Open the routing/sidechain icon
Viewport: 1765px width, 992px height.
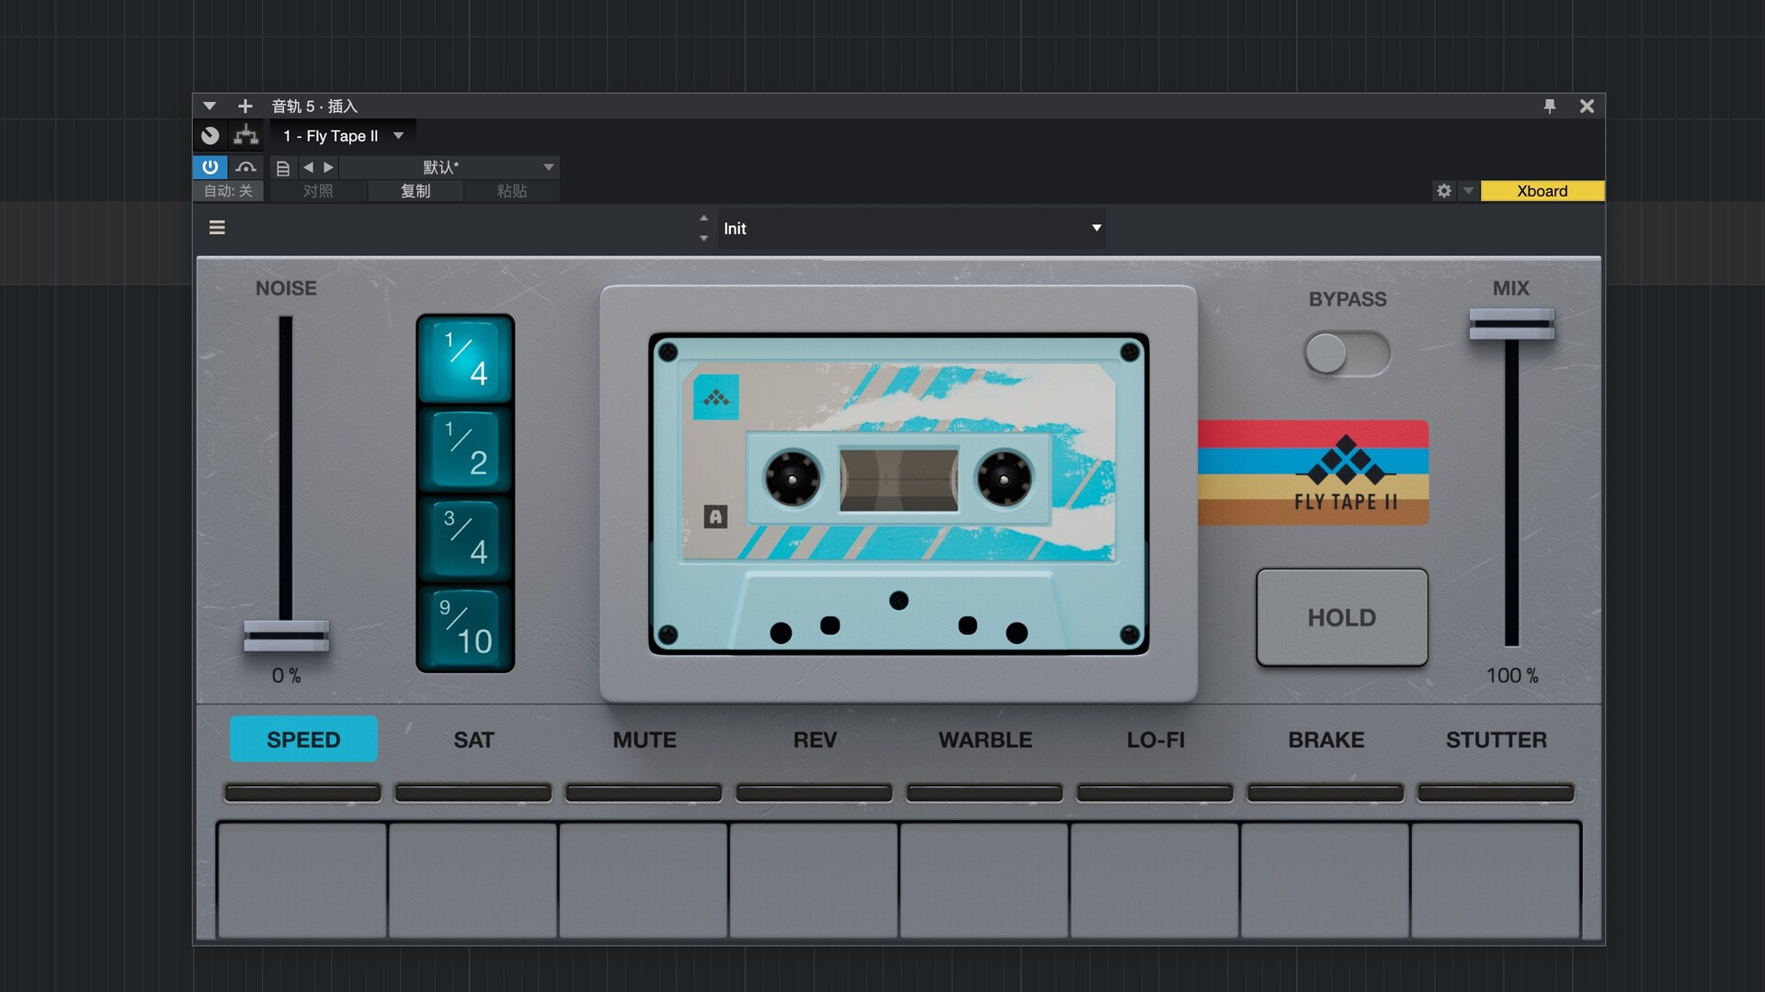245,136
